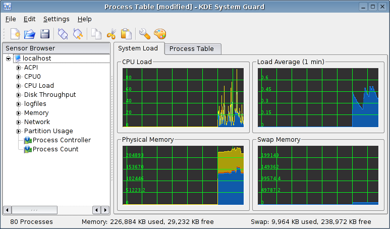
Task: Click the Connect host plug icon
Action: 63,34
